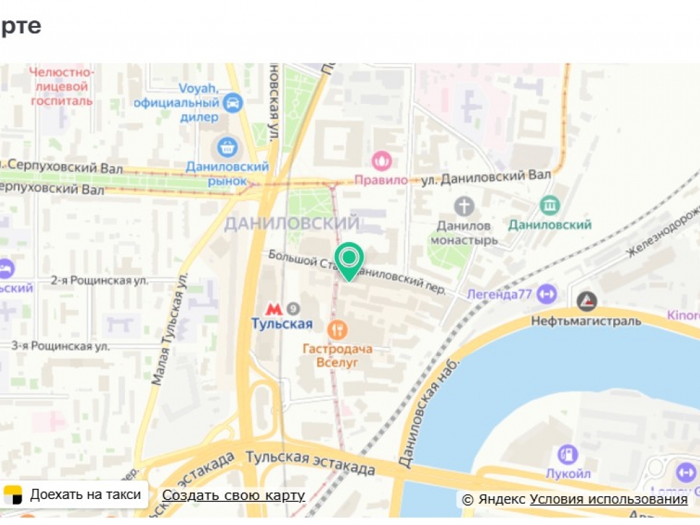Click the Челюстно-лицевой госпиталь label
Image resolution: width=700 pixels, height=525 pixels.
pyautogui.click(x=62, y=86)
